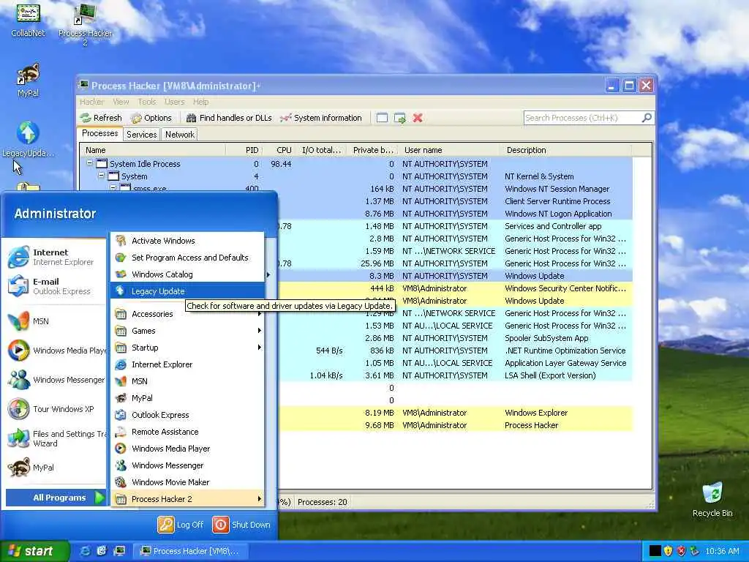The width and height of the screenshot is (749, 562).
Task: Click find window and thread icon
Action: pyautogui.click(x=400, y=118)
